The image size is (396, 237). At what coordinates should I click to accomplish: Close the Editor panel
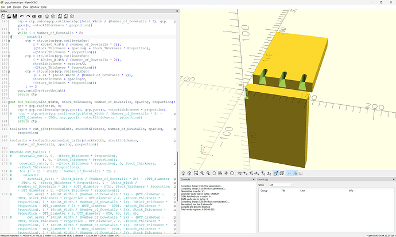(x=177, y=11)
